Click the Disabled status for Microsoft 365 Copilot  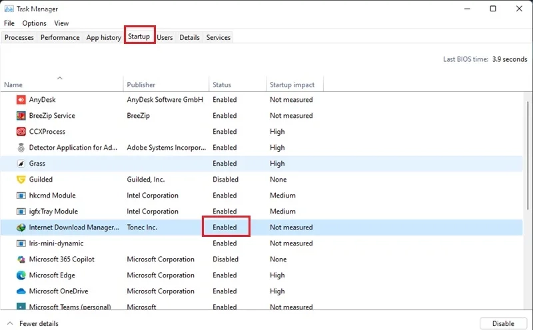[x=225, y=259]
